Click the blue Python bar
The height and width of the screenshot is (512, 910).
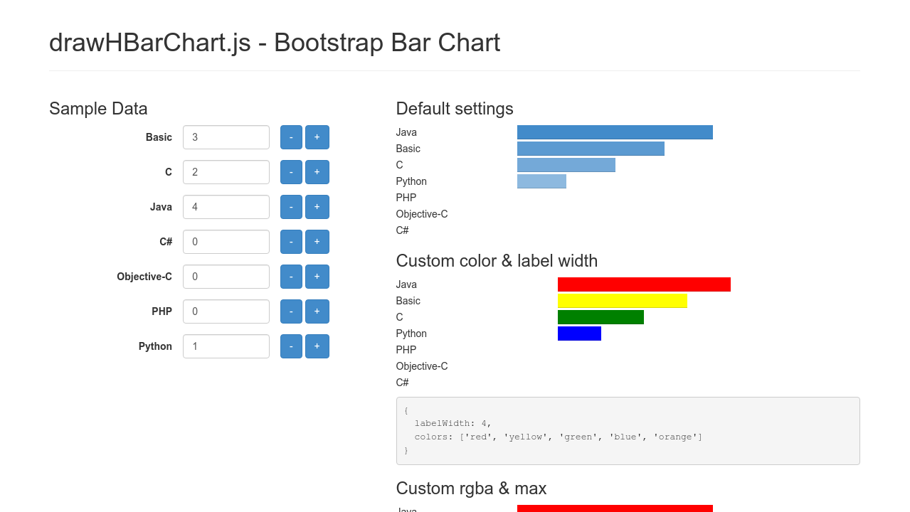pos(579,334)
